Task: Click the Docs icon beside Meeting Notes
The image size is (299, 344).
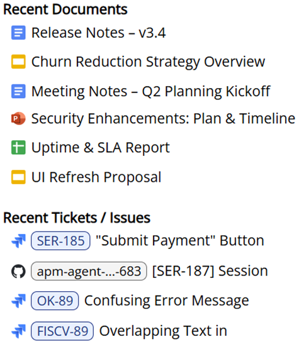Action: tap(18, 91)
